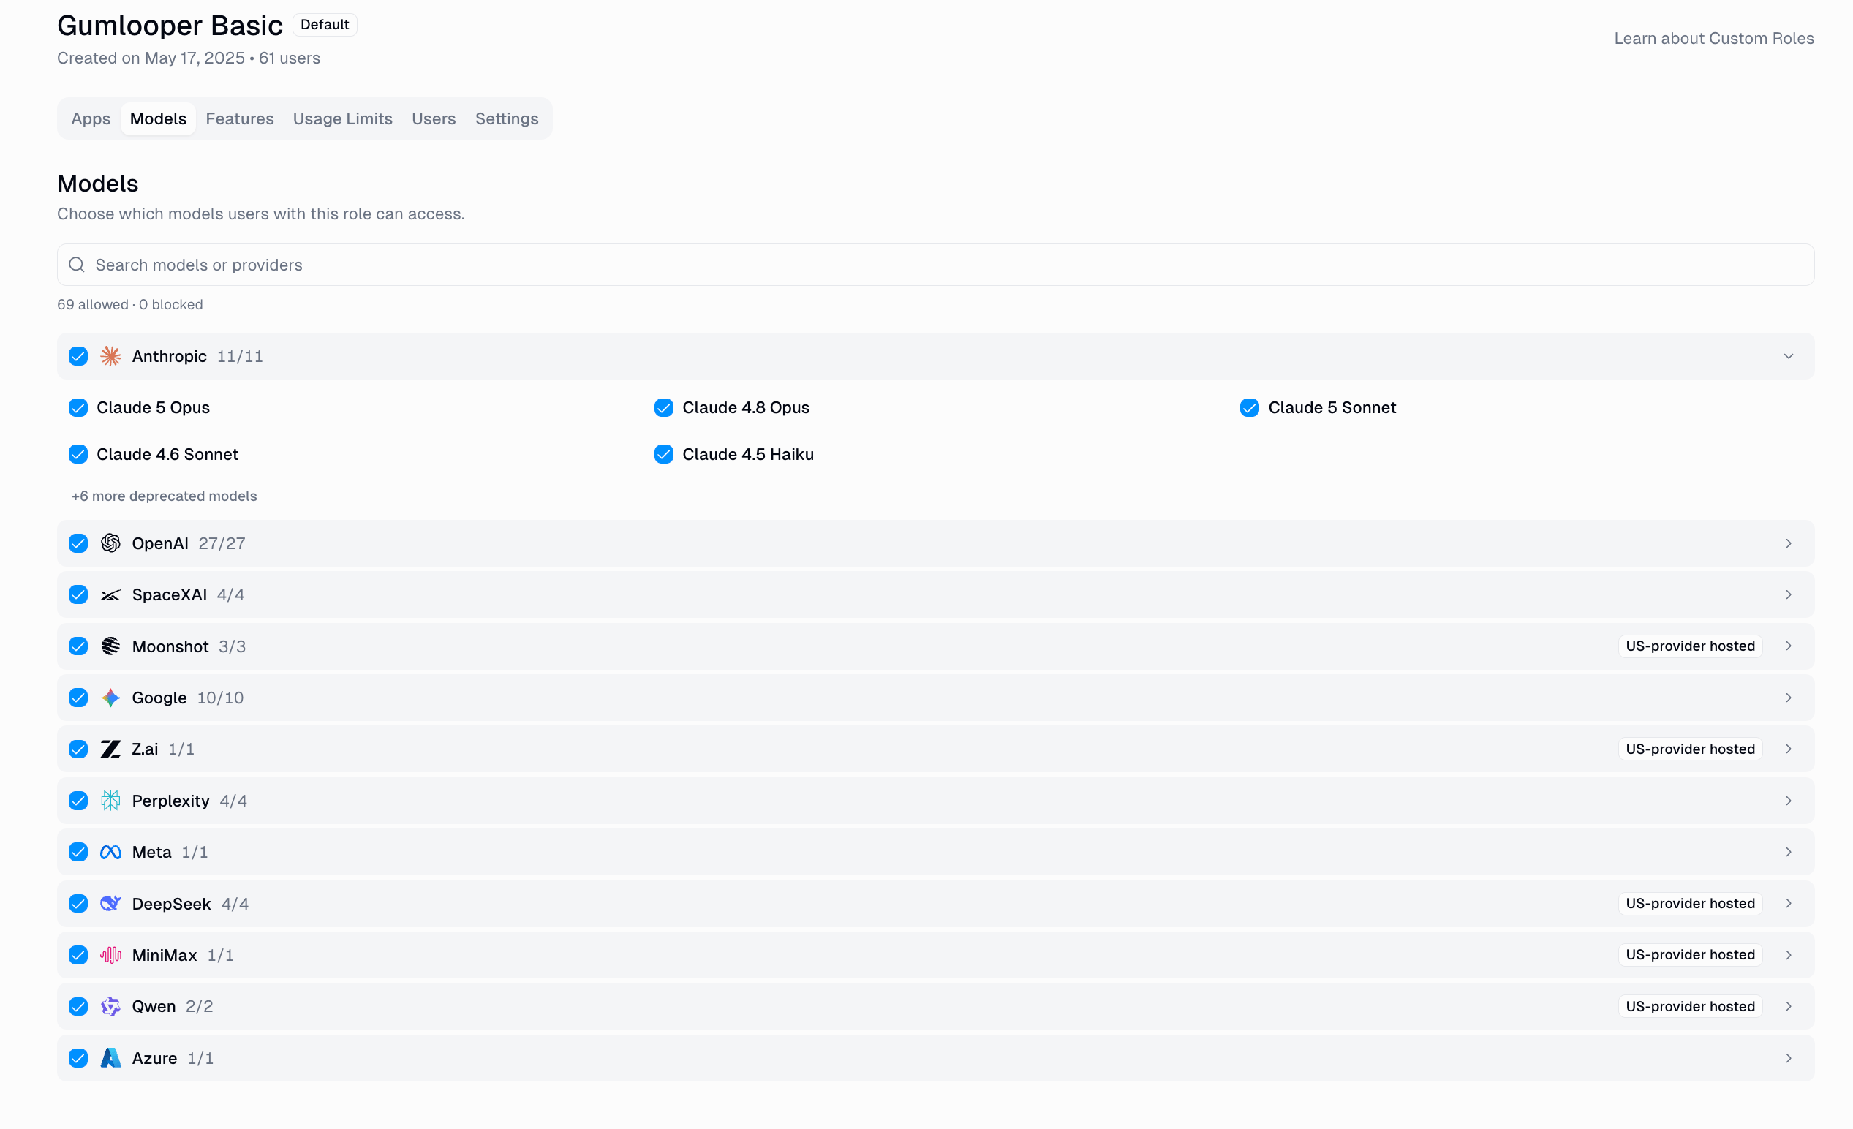Open the Users tab

point(434,119)
